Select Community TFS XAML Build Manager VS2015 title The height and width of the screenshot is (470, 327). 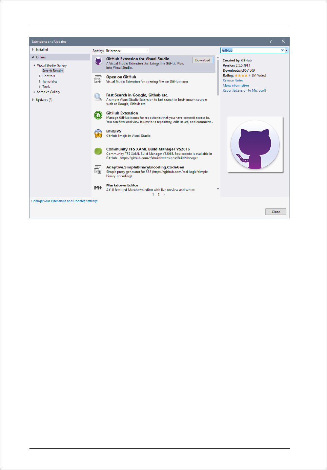coord(148,149)
